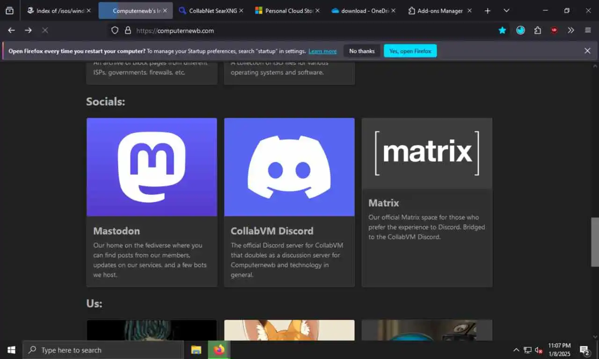
Task: Open the Extensions puzzle-piece menu
Action: click(x=537, y=30)
